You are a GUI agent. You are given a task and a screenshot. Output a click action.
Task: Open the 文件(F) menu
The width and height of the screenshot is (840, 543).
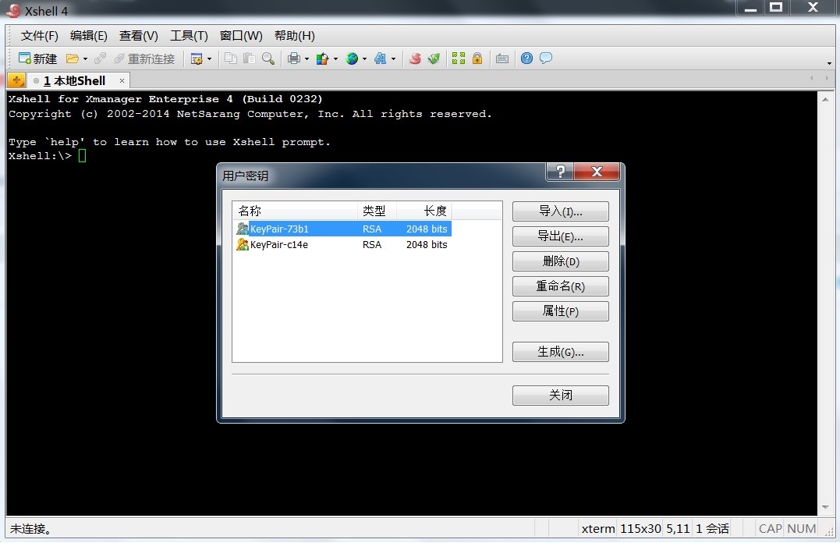(x=40, y=36)
